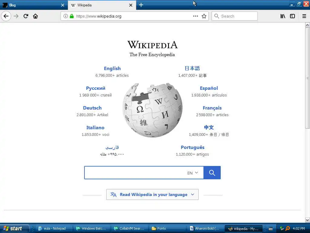Viewport: 310px width, 233px height.
Task: Click '6,796,000+ articles' text
Action: coord(112,76)
